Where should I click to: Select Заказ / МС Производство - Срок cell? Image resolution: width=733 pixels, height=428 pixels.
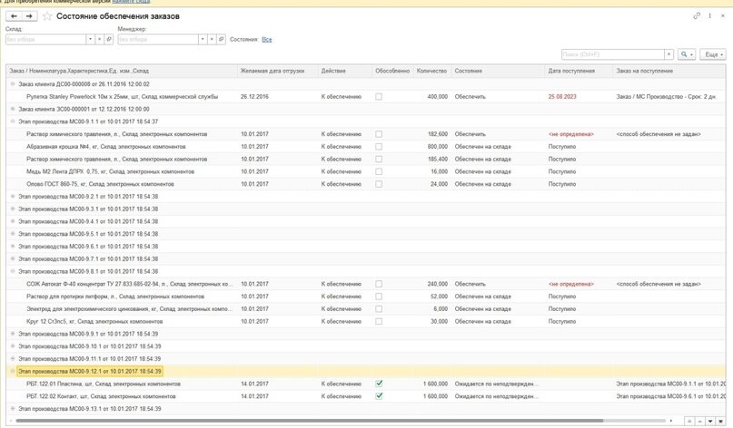point(666,97)
